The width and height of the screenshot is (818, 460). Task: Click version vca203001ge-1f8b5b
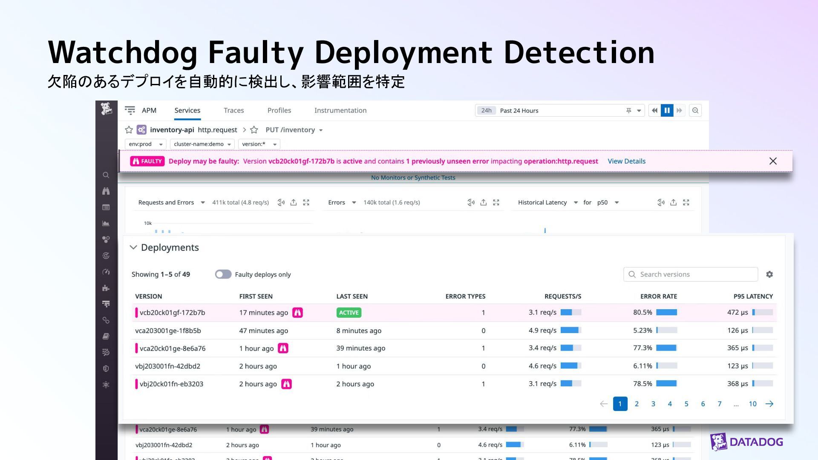coord(168,331)
